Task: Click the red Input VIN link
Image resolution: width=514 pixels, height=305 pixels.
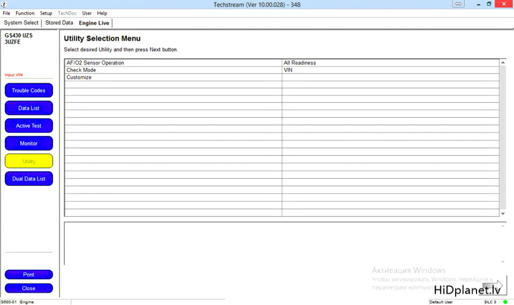Action: coord(14,75)
